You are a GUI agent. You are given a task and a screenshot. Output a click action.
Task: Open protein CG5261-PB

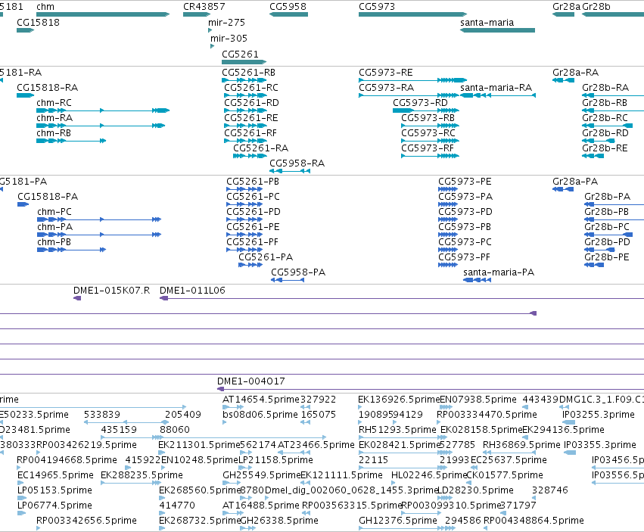point(244,189)
